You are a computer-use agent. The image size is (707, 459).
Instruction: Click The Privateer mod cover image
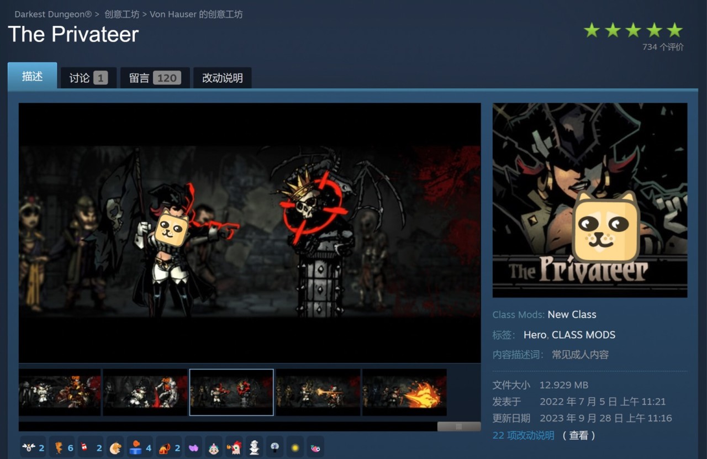590,200
